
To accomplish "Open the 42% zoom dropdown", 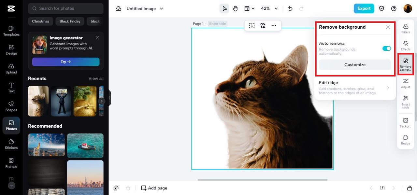I will pos(269,8).
